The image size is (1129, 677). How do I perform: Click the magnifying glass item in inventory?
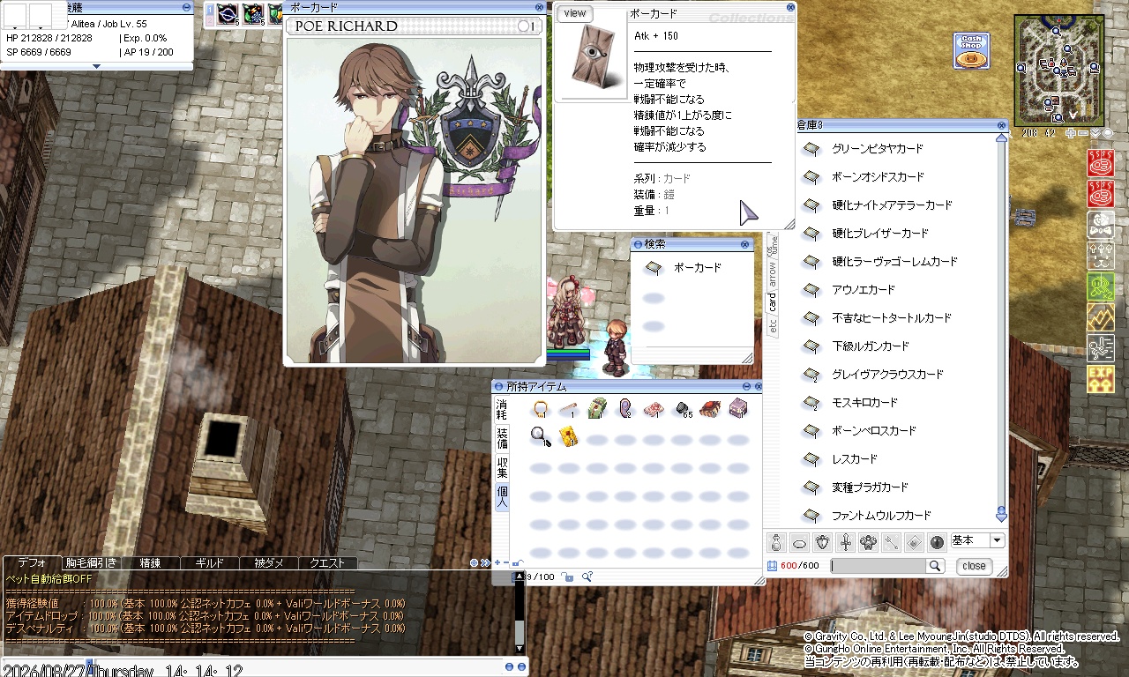(540, 435)
